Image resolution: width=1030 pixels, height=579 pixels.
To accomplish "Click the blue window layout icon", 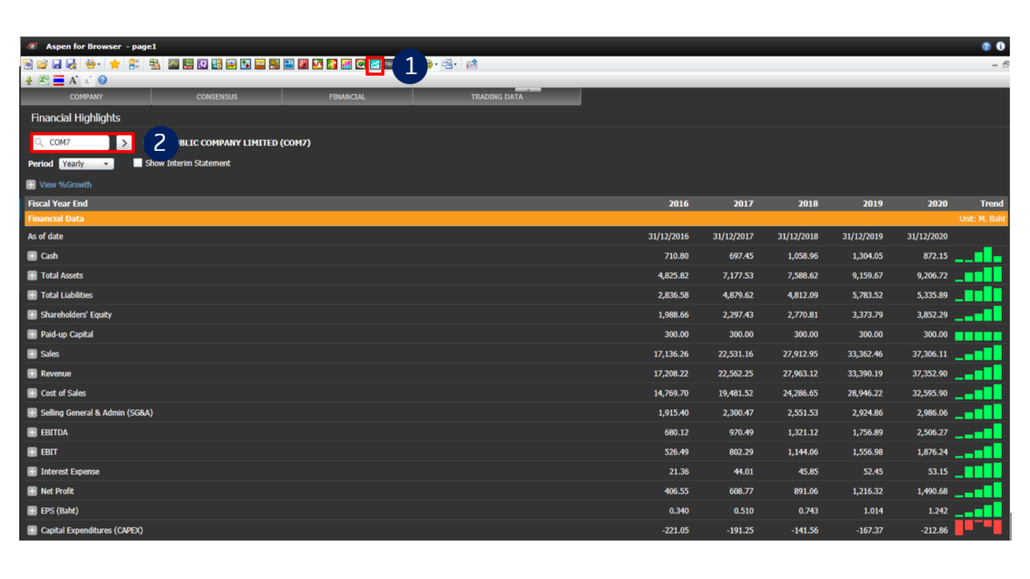I will click(x=289, y=65).
